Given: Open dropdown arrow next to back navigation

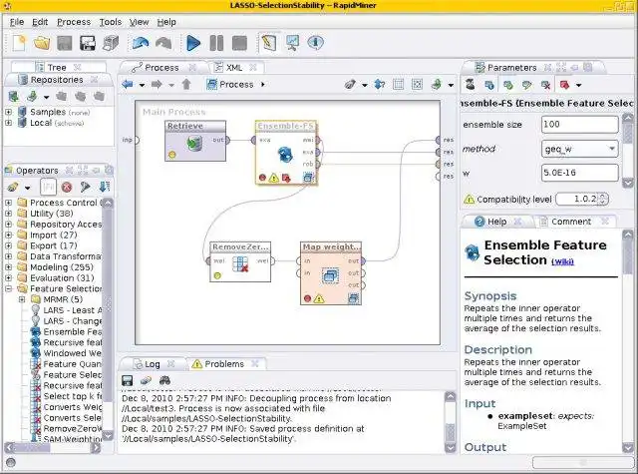Looking at the screenshot, I should [142, 85].
